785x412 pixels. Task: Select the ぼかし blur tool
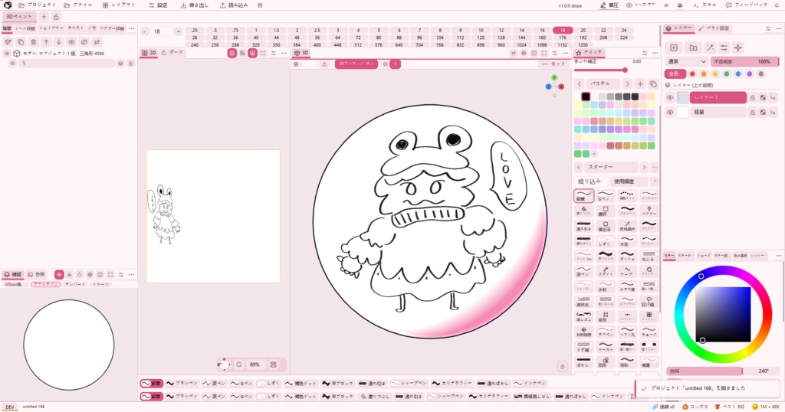[x=583, y=361]
